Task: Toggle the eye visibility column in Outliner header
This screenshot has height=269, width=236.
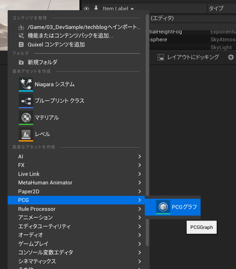Action: [x=86, y=8]
